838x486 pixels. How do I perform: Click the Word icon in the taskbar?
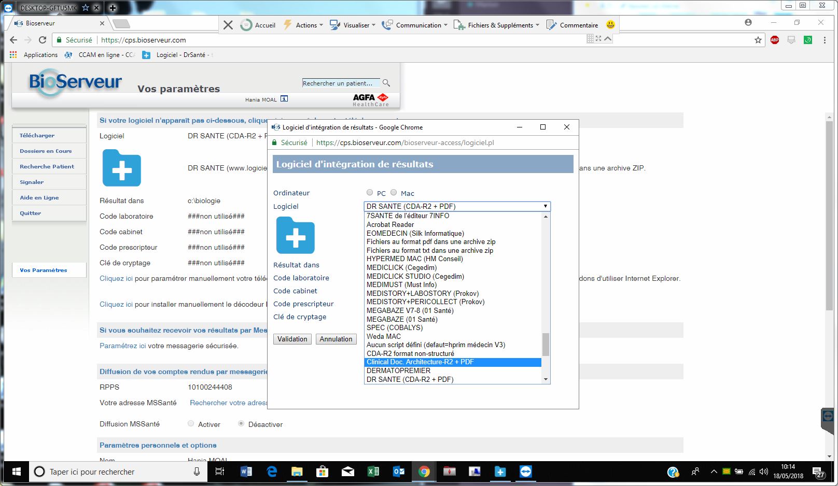(246, 471)
